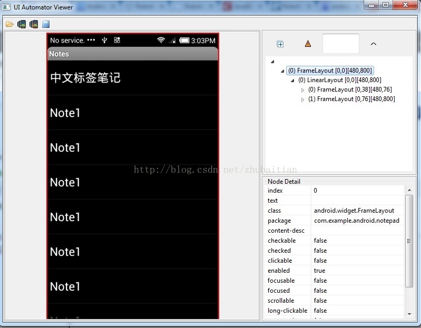Save the screenshot with the blue disk icon
Image resolution: width=421 pixels, height=328 pixels.
46,24
